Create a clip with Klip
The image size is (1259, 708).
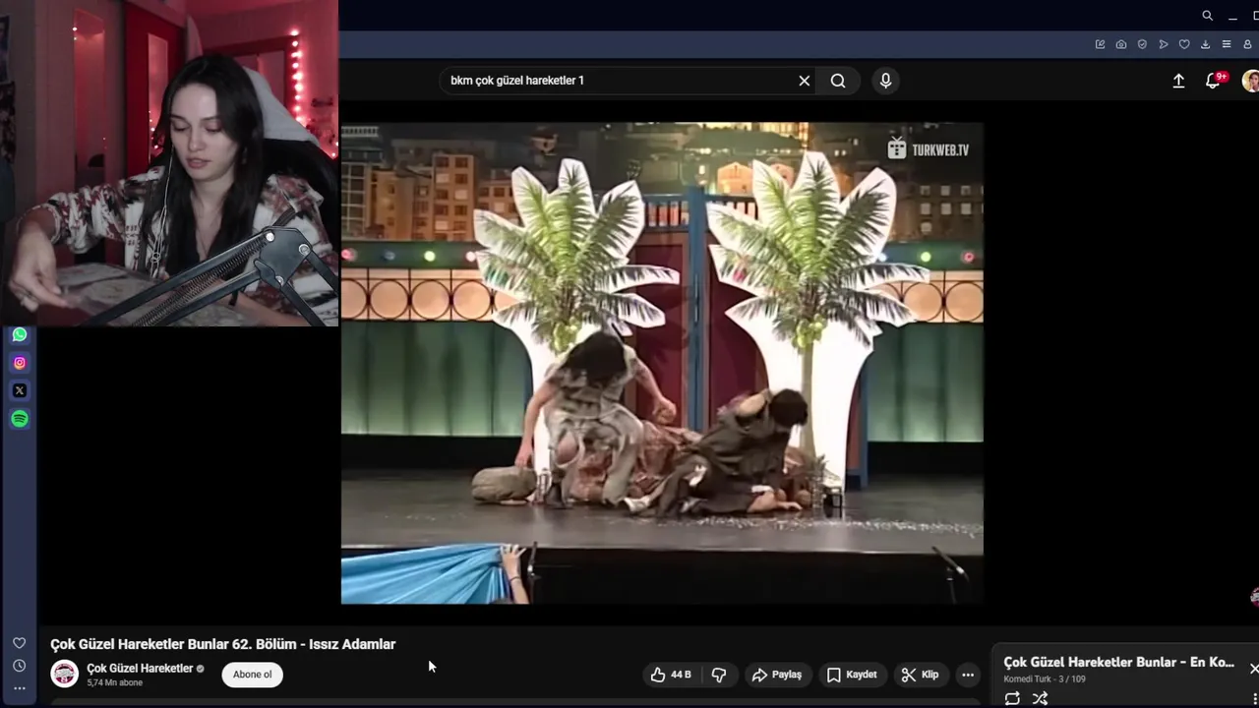(x=921, y=675)
